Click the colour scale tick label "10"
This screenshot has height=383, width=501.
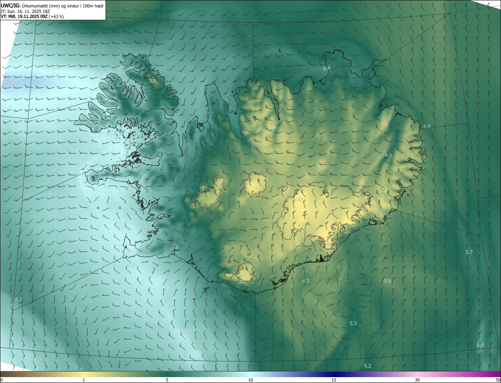(x=250, y=380)
